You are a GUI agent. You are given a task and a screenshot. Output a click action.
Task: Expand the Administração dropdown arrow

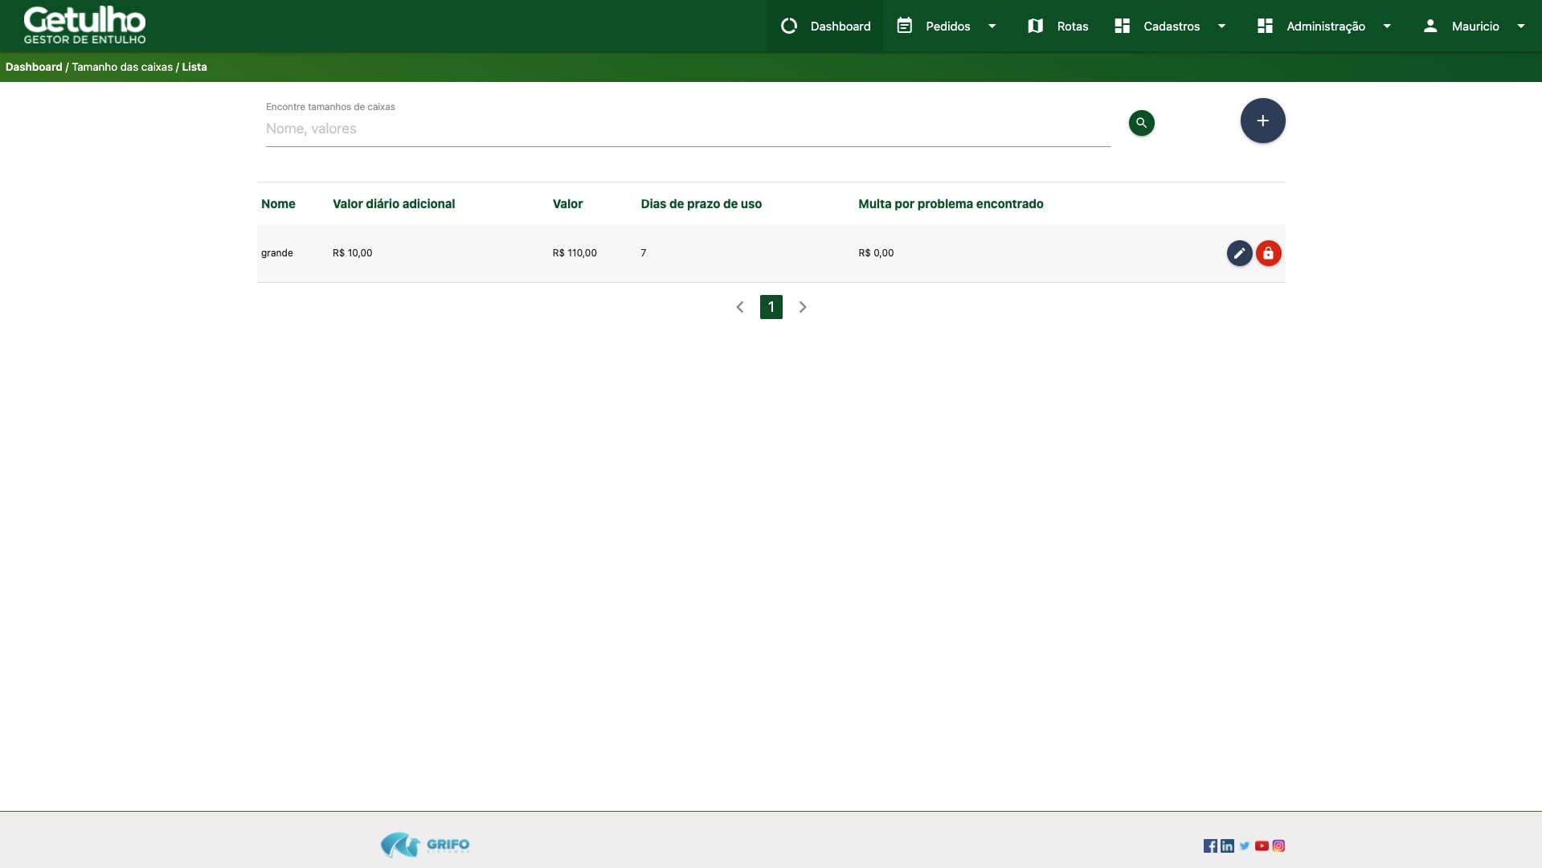(x=1386, y=26)
